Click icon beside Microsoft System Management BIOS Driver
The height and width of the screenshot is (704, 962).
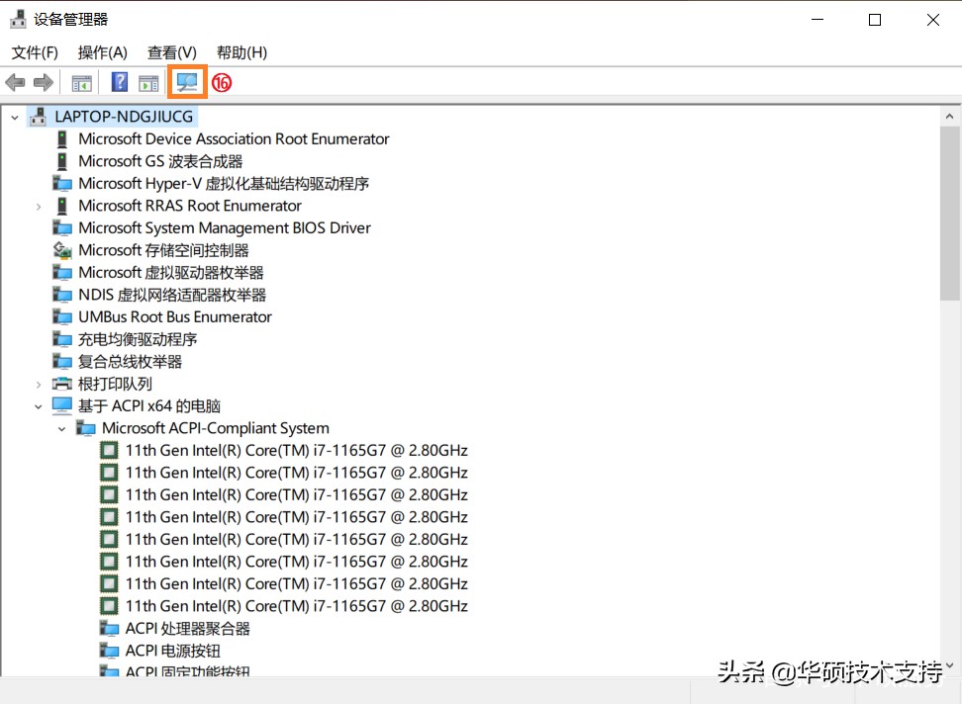point(62,228)
